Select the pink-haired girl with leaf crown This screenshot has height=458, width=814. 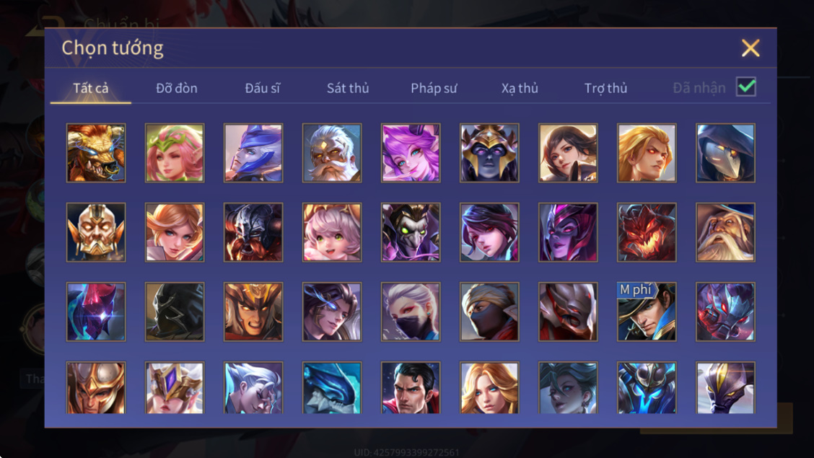pyautogui.click(x=175, y=153)
